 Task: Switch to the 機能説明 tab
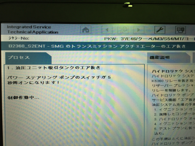pyautogui.click(x=169, y=58)
